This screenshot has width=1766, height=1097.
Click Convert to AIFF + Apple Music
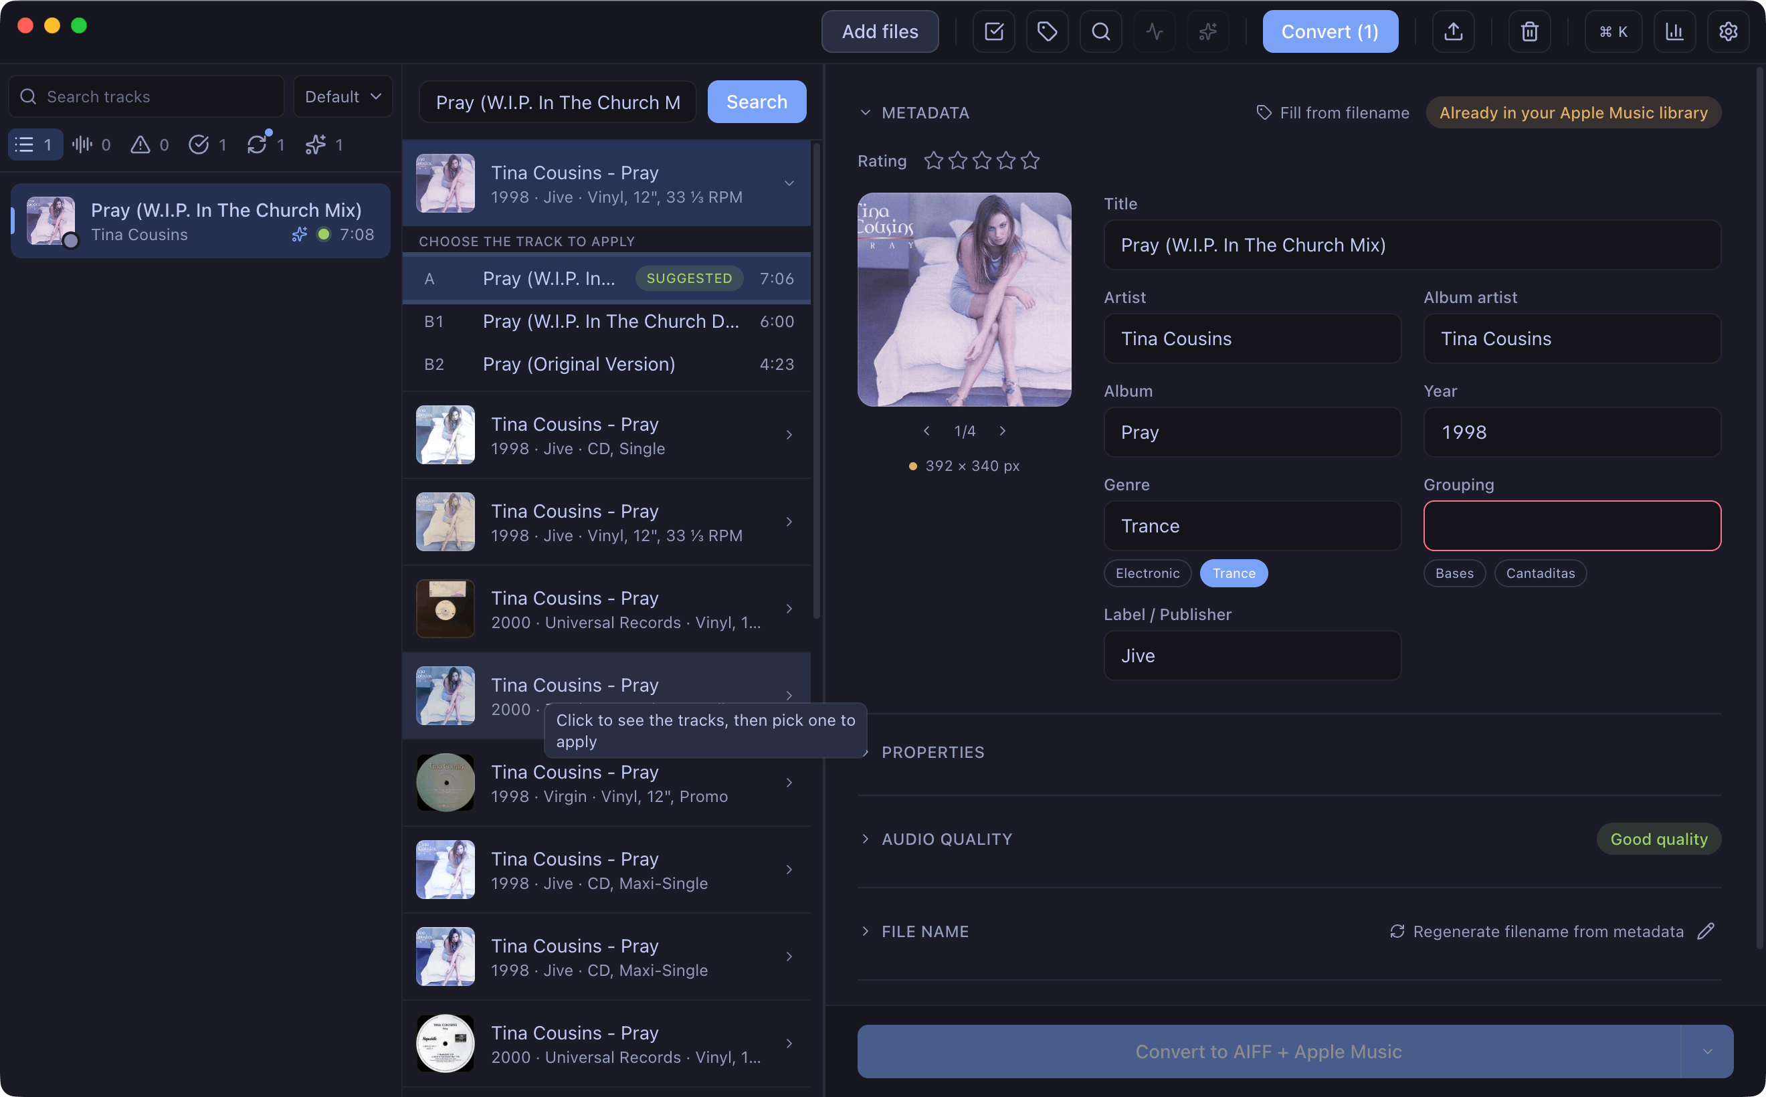pos(1268,1052)
